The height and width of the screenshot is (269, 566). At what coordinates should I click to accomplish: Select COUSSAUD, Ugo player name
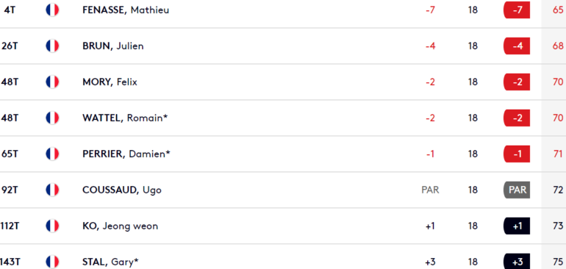[x=122, y=190]
